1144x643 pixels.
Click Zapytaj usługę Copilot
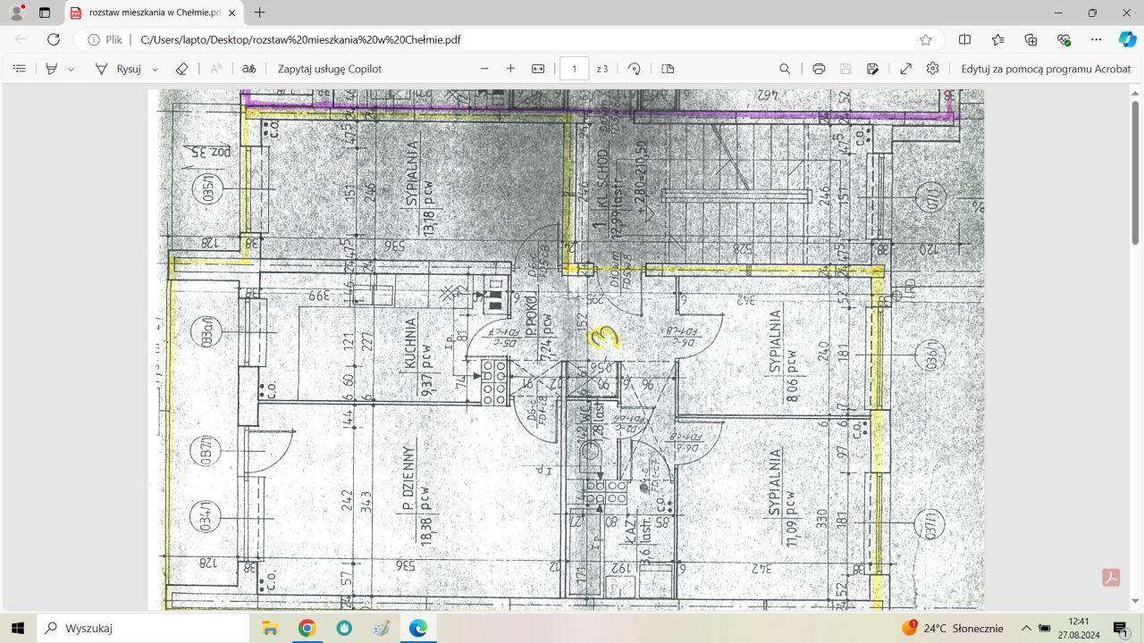pyautogui.click(x=329, y=69)
